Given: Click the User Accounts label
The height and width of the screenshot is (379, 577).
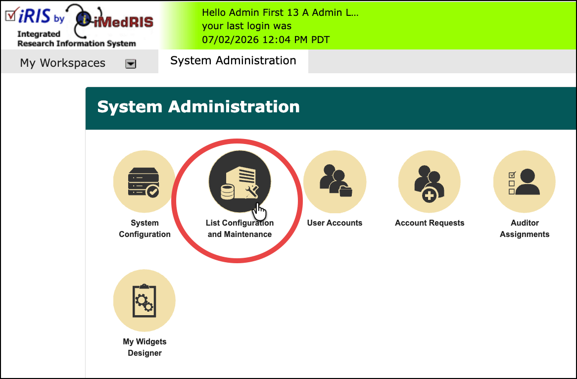Looking at the screenshot, I should [335, 223].
